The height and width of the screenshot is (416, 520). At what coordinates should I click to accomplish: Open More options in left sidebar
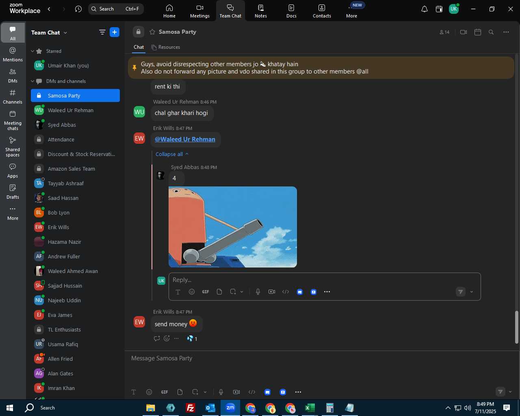(13, 213)
